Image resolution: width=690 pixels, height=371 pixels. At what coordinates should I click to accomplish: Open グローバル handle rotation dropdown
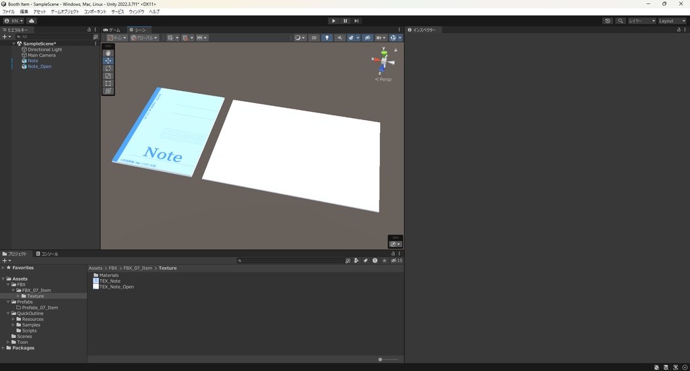[x=144, y=38]
